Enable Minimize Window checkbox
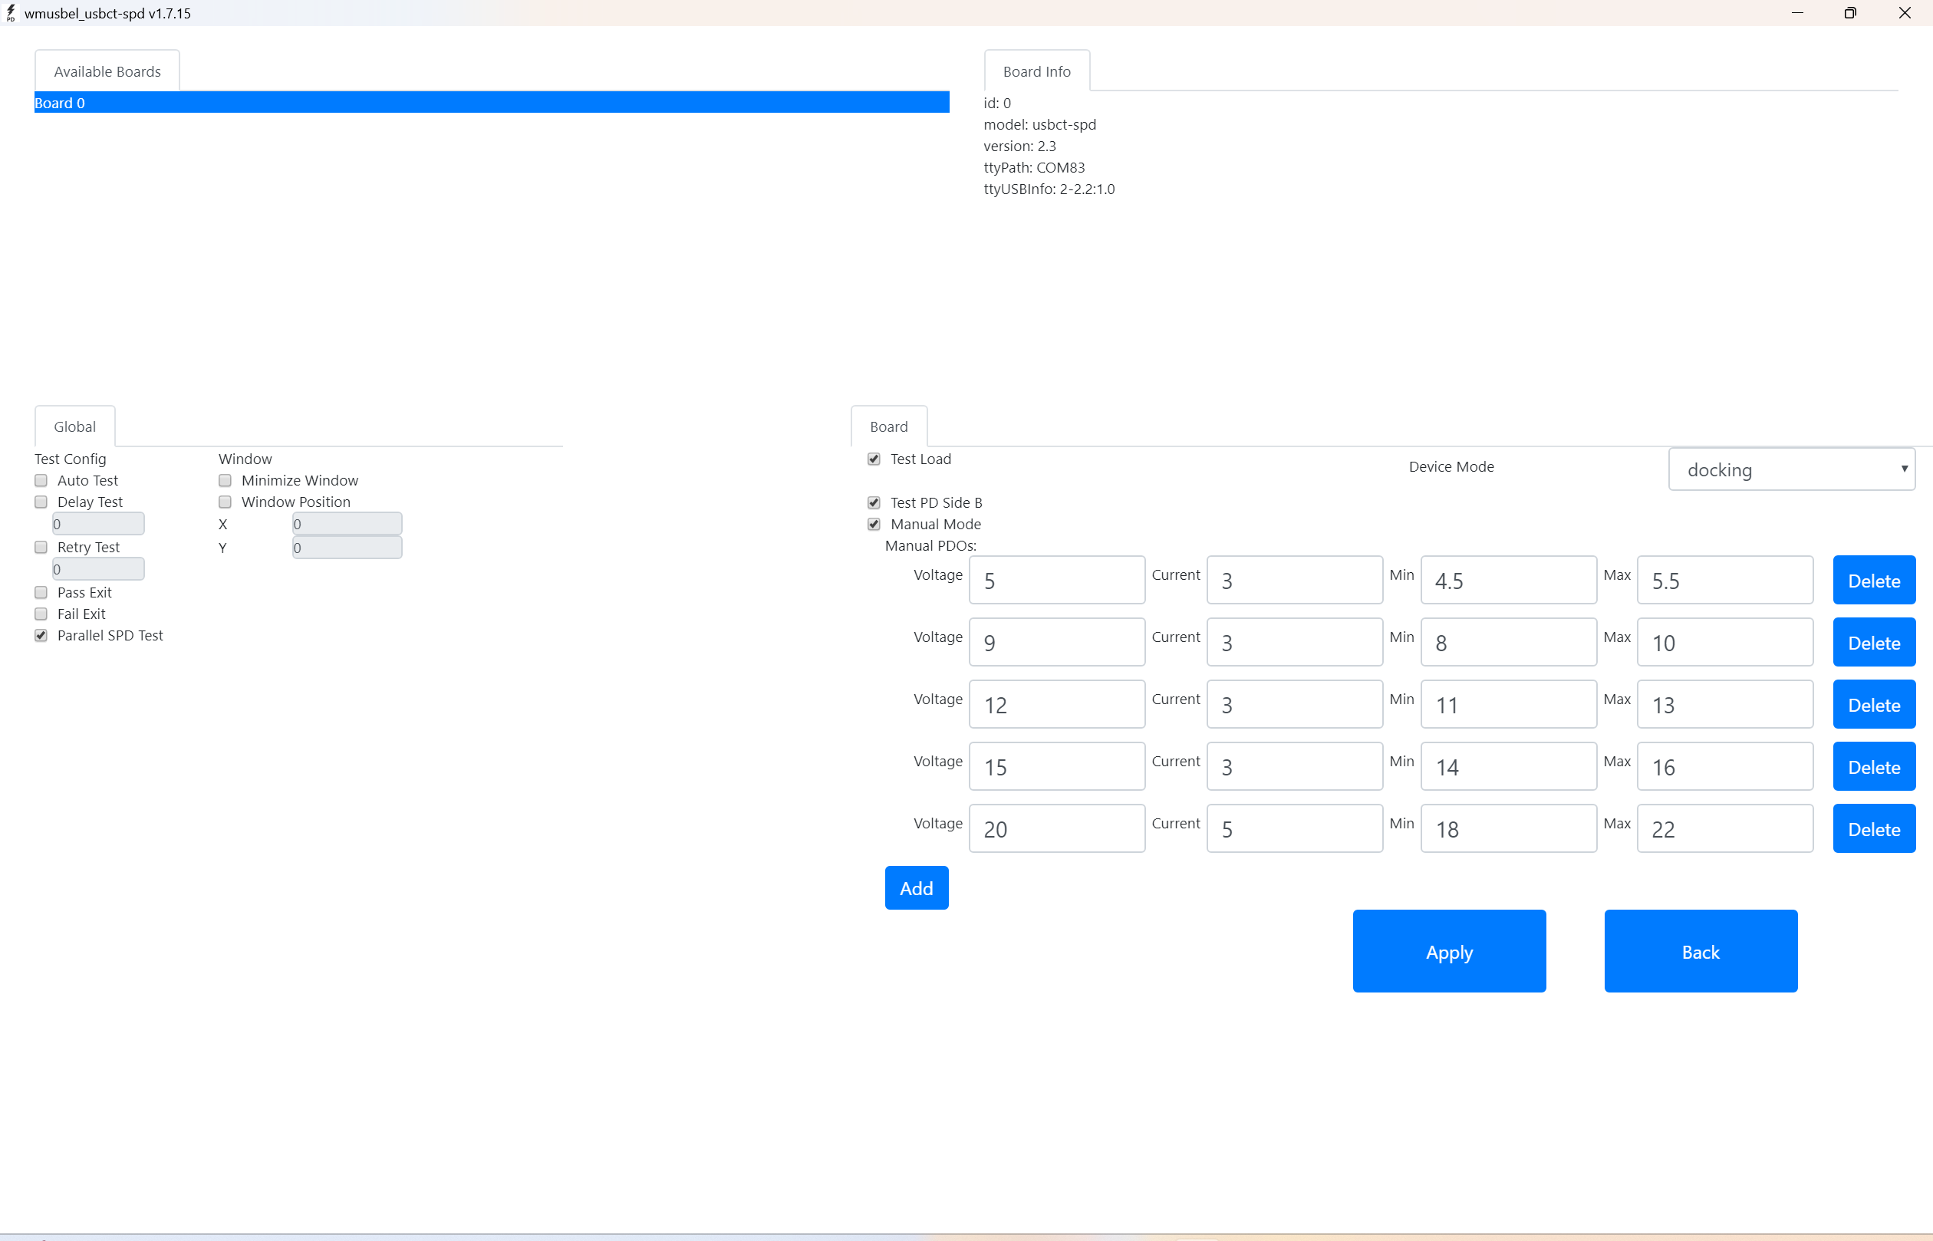Screen dimensions: 1933x1241 225,480
